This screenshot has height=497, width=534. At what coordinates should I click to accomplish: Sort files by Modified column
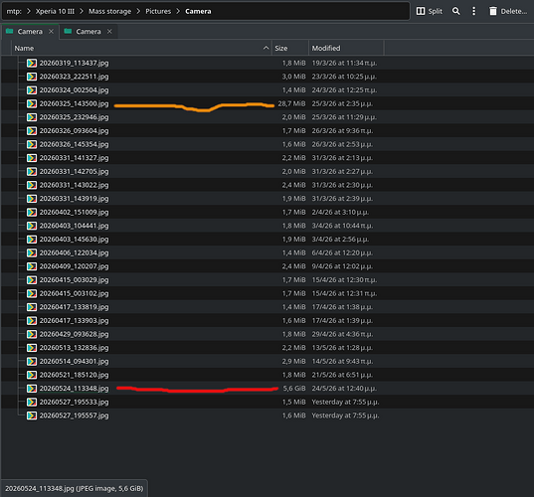pyautogui.click(x=346, y=48)
